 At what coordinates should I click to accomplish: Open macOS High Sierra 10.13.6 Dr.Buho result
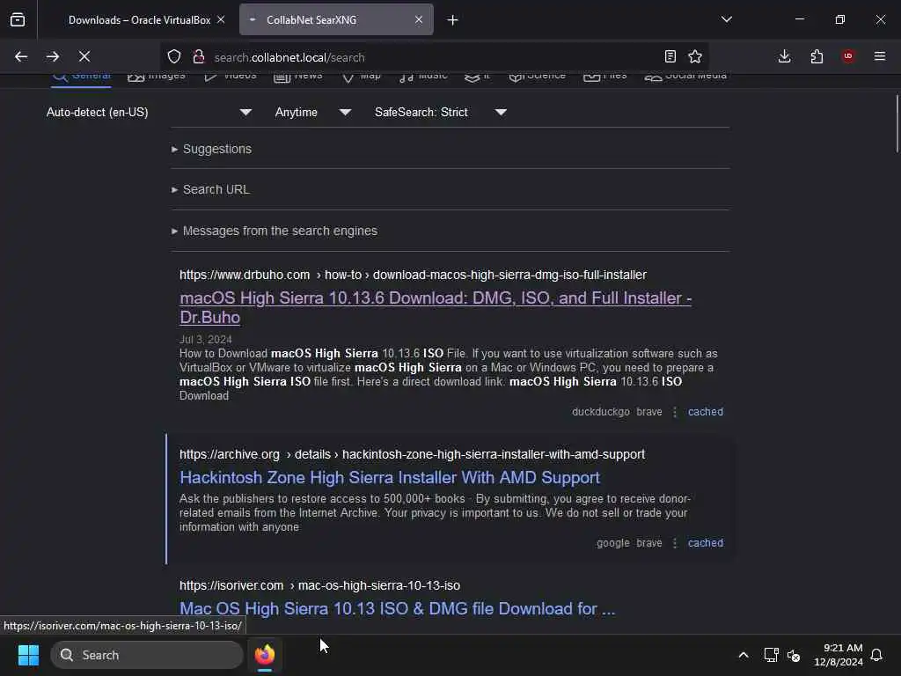pyautogui.click(x=436, y=307)
